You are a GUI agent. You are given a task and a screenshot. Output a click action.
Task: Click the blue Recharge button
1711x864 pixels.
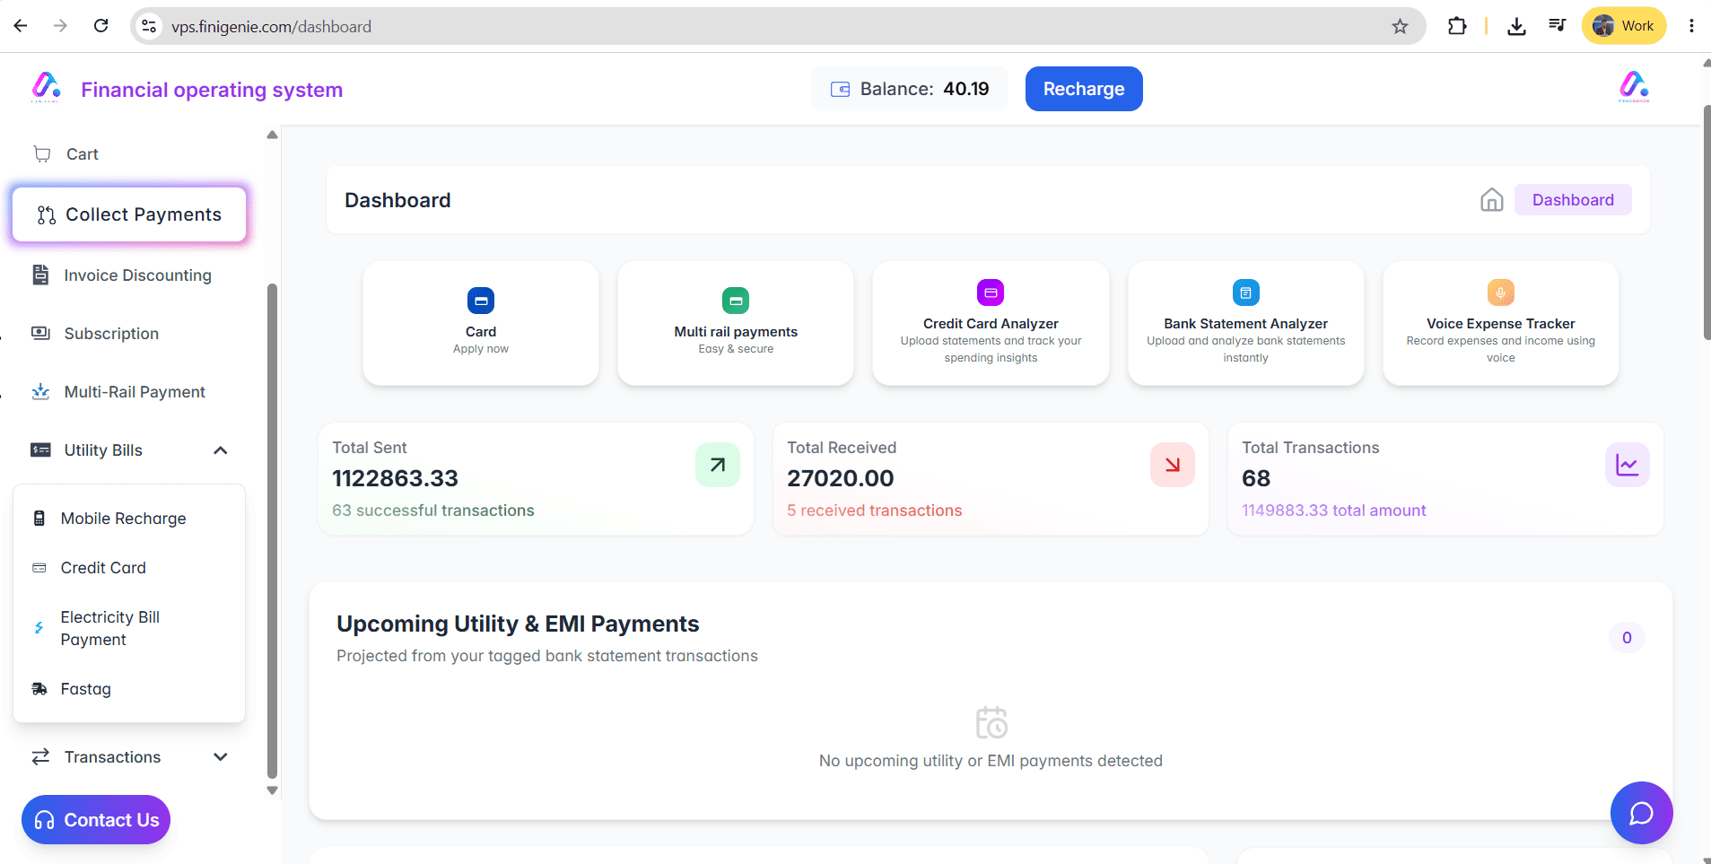[x=1084, y=89]
